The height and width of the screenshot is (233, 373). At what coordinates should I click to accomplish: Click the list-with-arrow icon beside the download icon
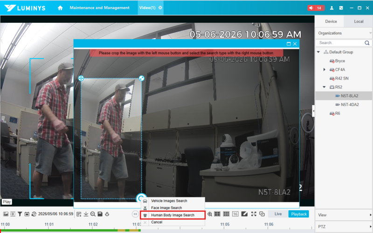79,214
